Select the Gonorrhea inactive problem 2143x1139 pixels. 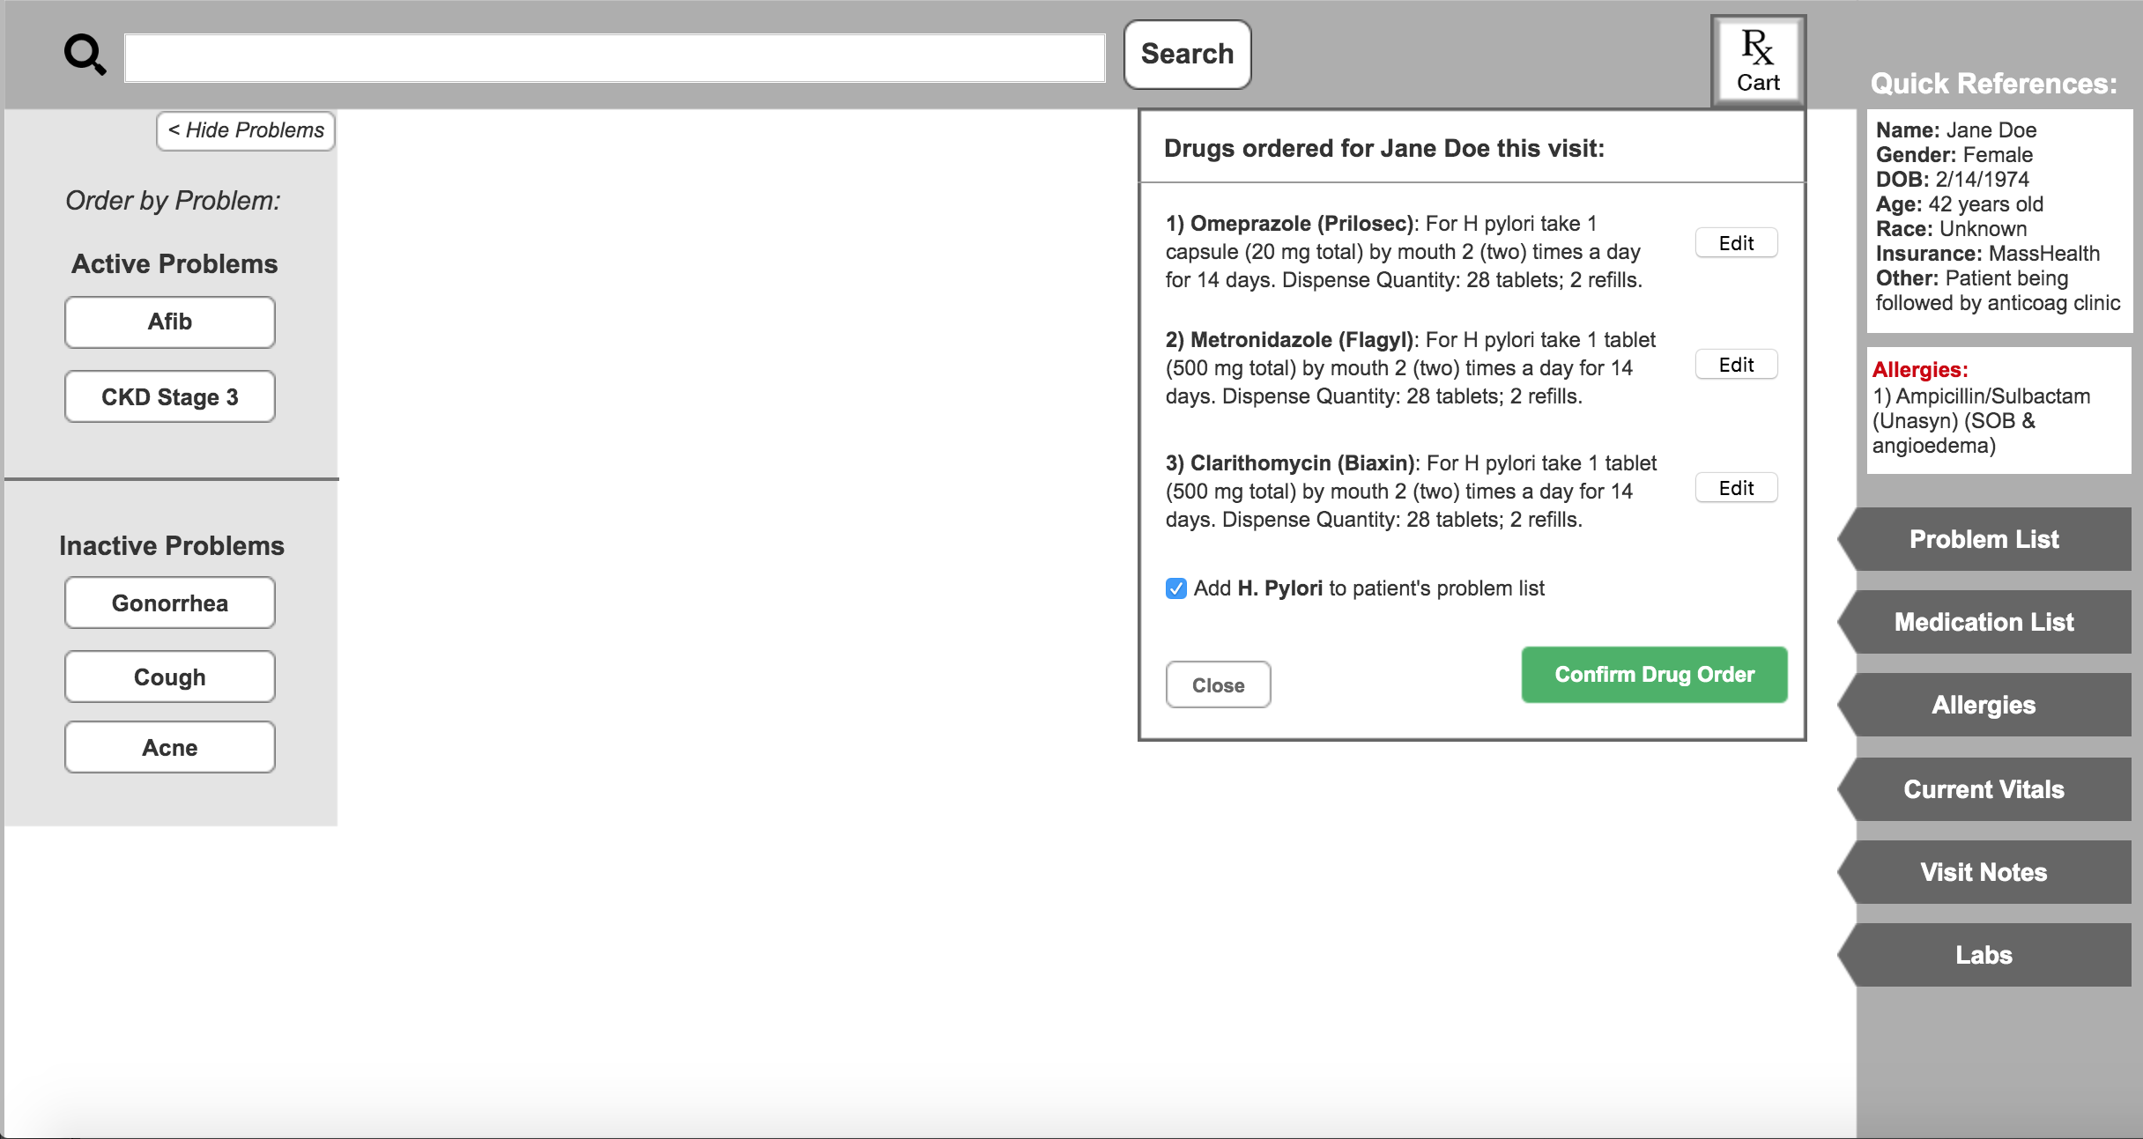[x=170, y=603]
